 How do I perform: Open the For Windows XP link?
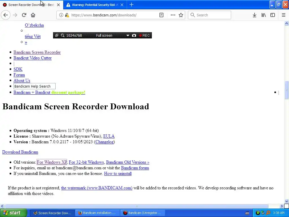(x=52, y=162)
